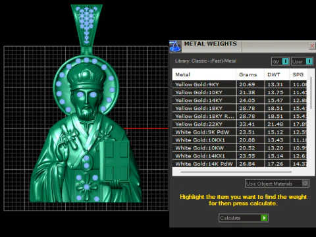The image size is (316, 237).
Task: Sort by Metal column header
Action: (x=204, y=74)
